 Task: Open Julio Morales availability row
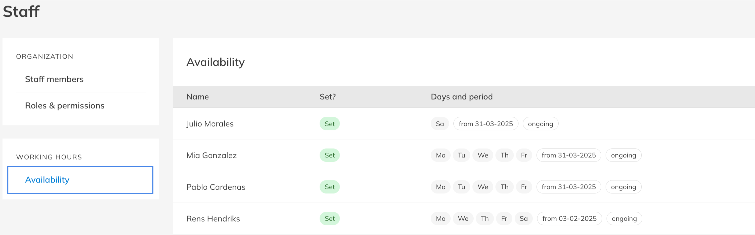[x=210, y=124]
